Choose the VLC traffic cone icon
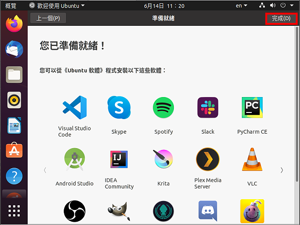The image size is (300, 225). click(x=252, y=159)
